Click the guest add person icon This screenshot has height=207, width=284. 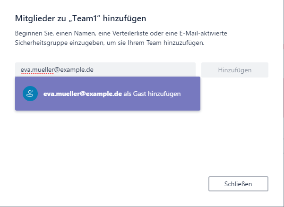(30, 94)
